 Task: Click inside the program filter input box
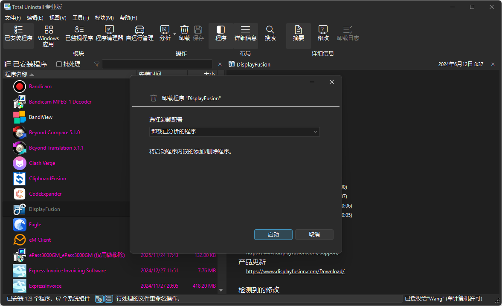157,64
